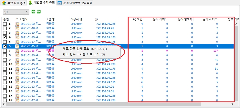Click the horizontal scrollbar right arrow
240x108 pixels.
[232, 104]
